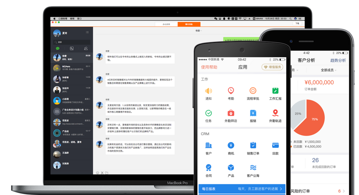359x195 pixels.
Task: Open the Apple menu
Action: [55, 19]
